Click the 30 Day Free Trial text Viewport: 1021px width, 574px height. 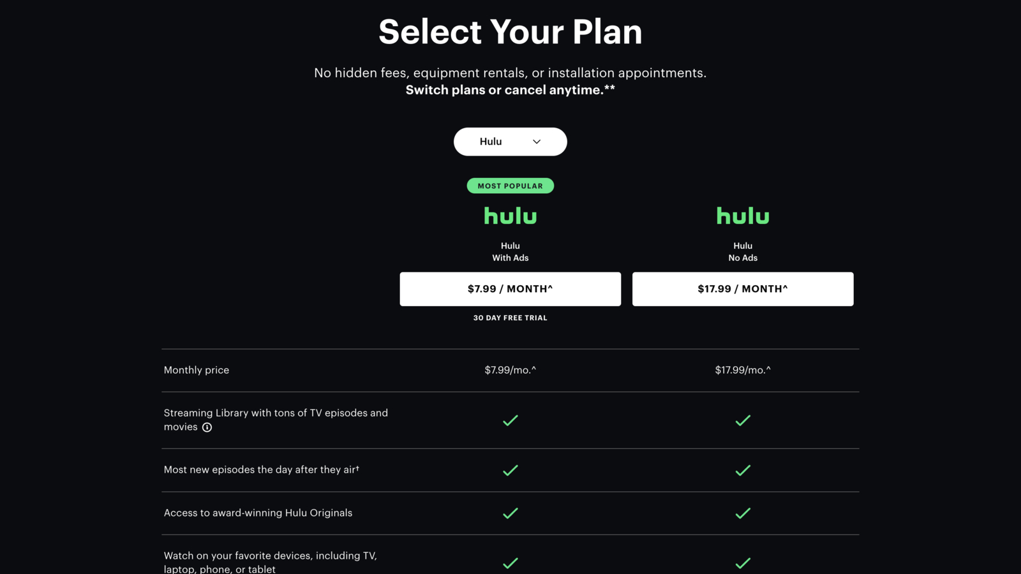pos(510,317)
